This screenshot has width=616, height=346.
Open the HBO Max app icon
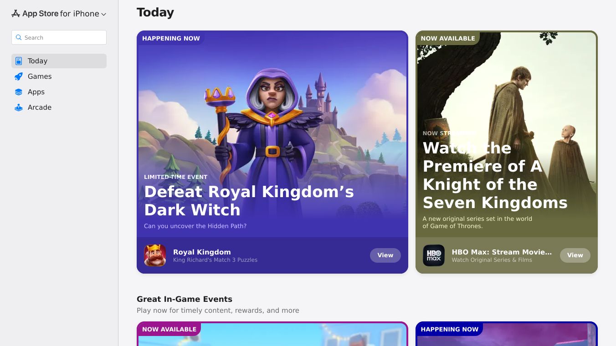(x=434, y=255)
